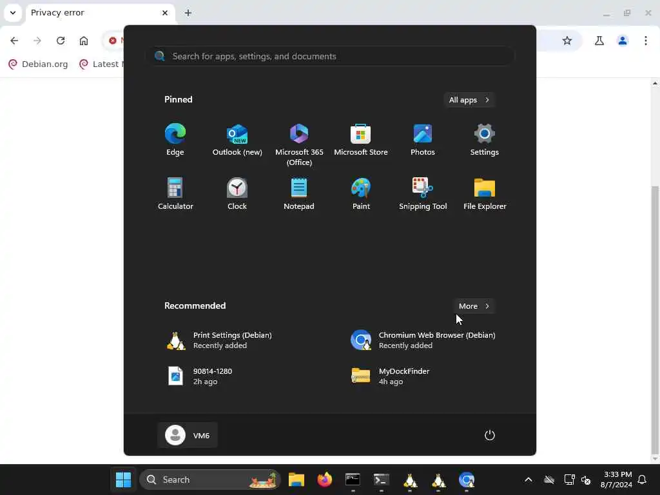The height and width of the screenshot is (495, 660).
Task: Open Chromium browser taskbar icon
Action: [x=467, y=480]
